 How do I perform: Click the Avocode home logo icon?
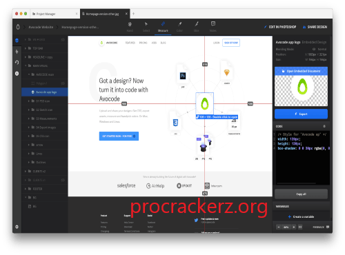click(18, 27)
